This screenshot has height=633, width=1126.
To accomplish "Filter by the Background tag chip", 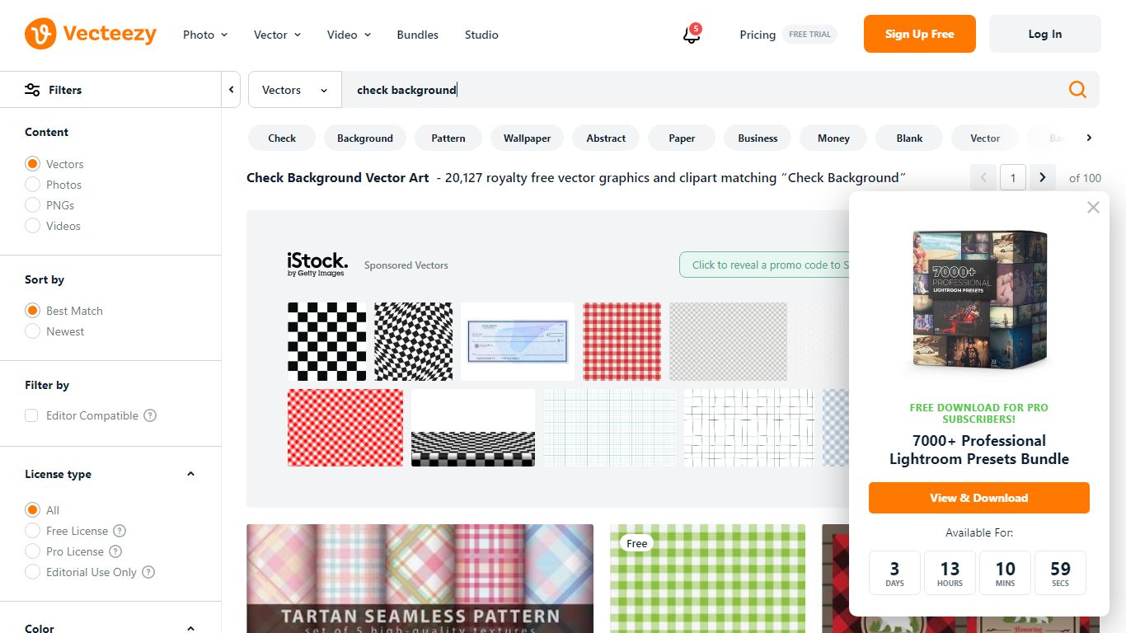I will tap(365, 138).
